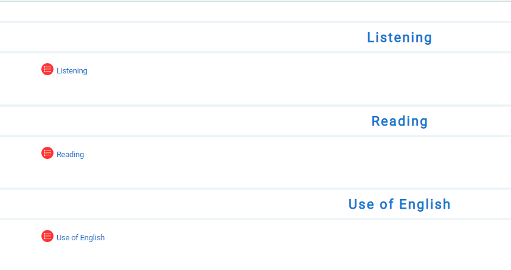Click the large Listening section heading

(x=399, y=38)
